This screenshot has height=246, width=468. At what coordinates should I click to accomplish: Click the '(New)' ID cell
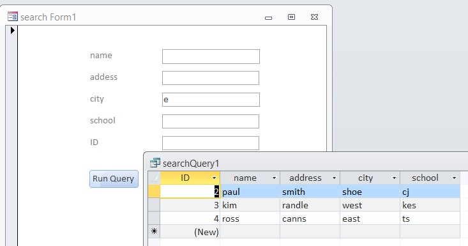pyautogui.click(x=190, y=232)
